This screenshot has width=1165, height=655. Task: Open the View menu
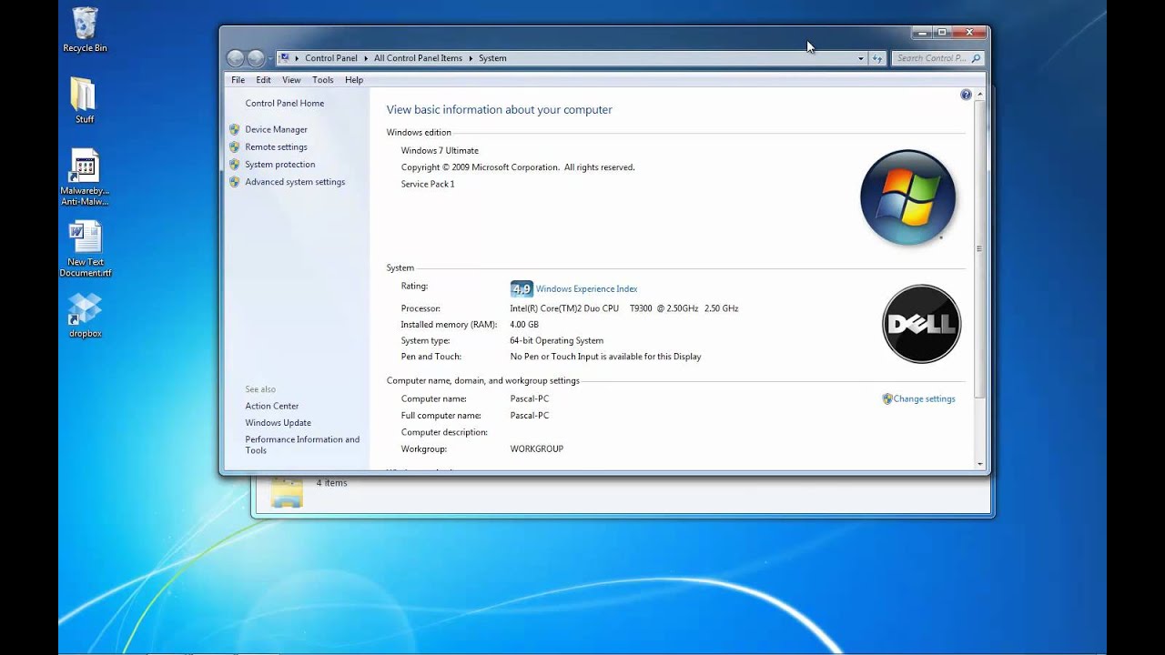click(x=291, y=80)
